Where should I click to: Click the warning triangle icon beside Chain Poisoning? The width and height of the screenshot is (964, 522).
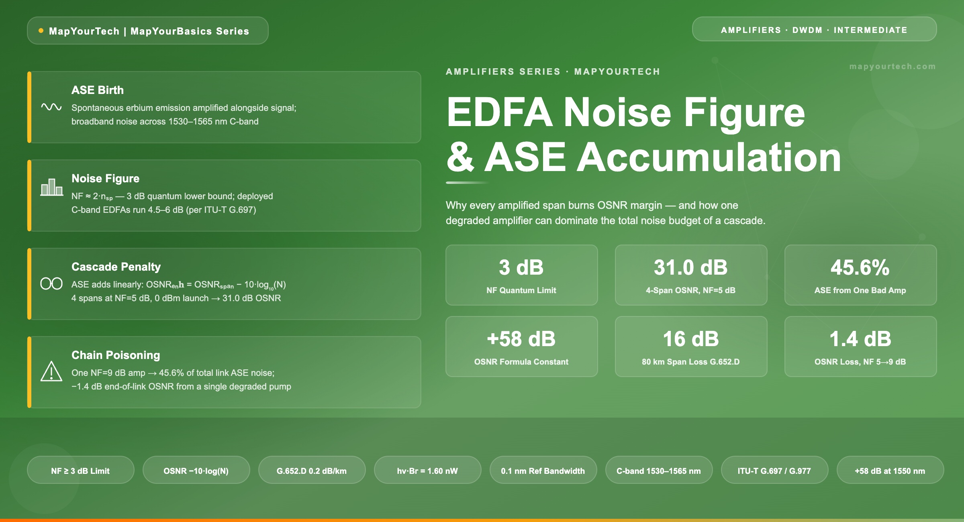pyautogui.click(x=51, y=371)
